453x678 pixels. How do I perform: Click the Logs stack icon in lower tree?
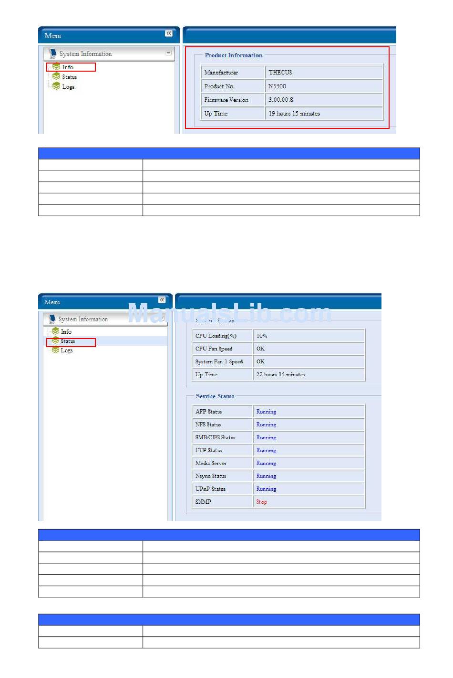(55, 350)
